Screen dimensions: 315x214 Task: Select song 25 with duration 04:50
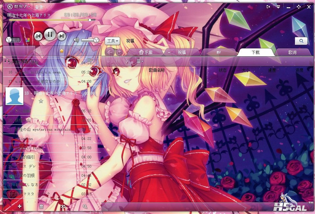click(x=52, y=166)
